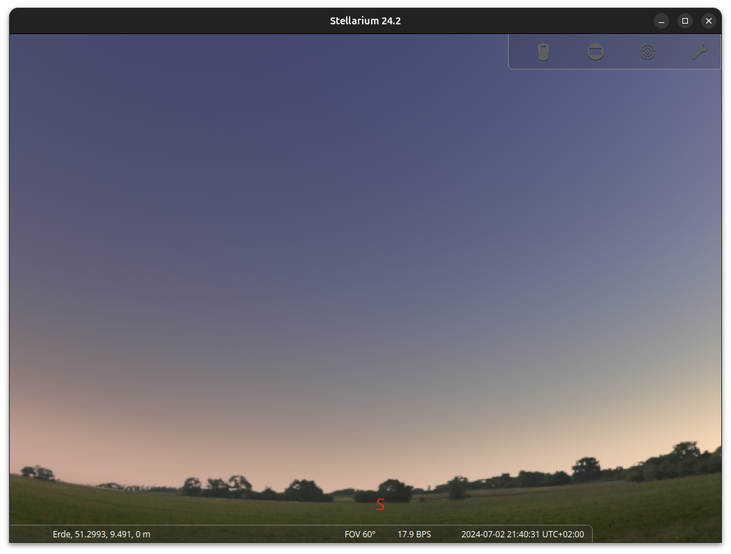Click the "0 m" altitude readout

point(142,535)
